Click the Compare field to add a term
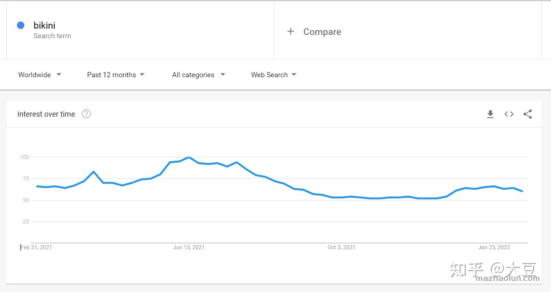 pos(322,32)
